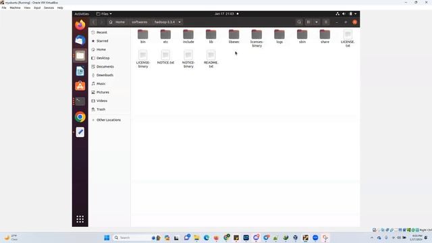Open the licenses-binary folder
The height and width of the screenshot is (243, 432).
point(256,38)
